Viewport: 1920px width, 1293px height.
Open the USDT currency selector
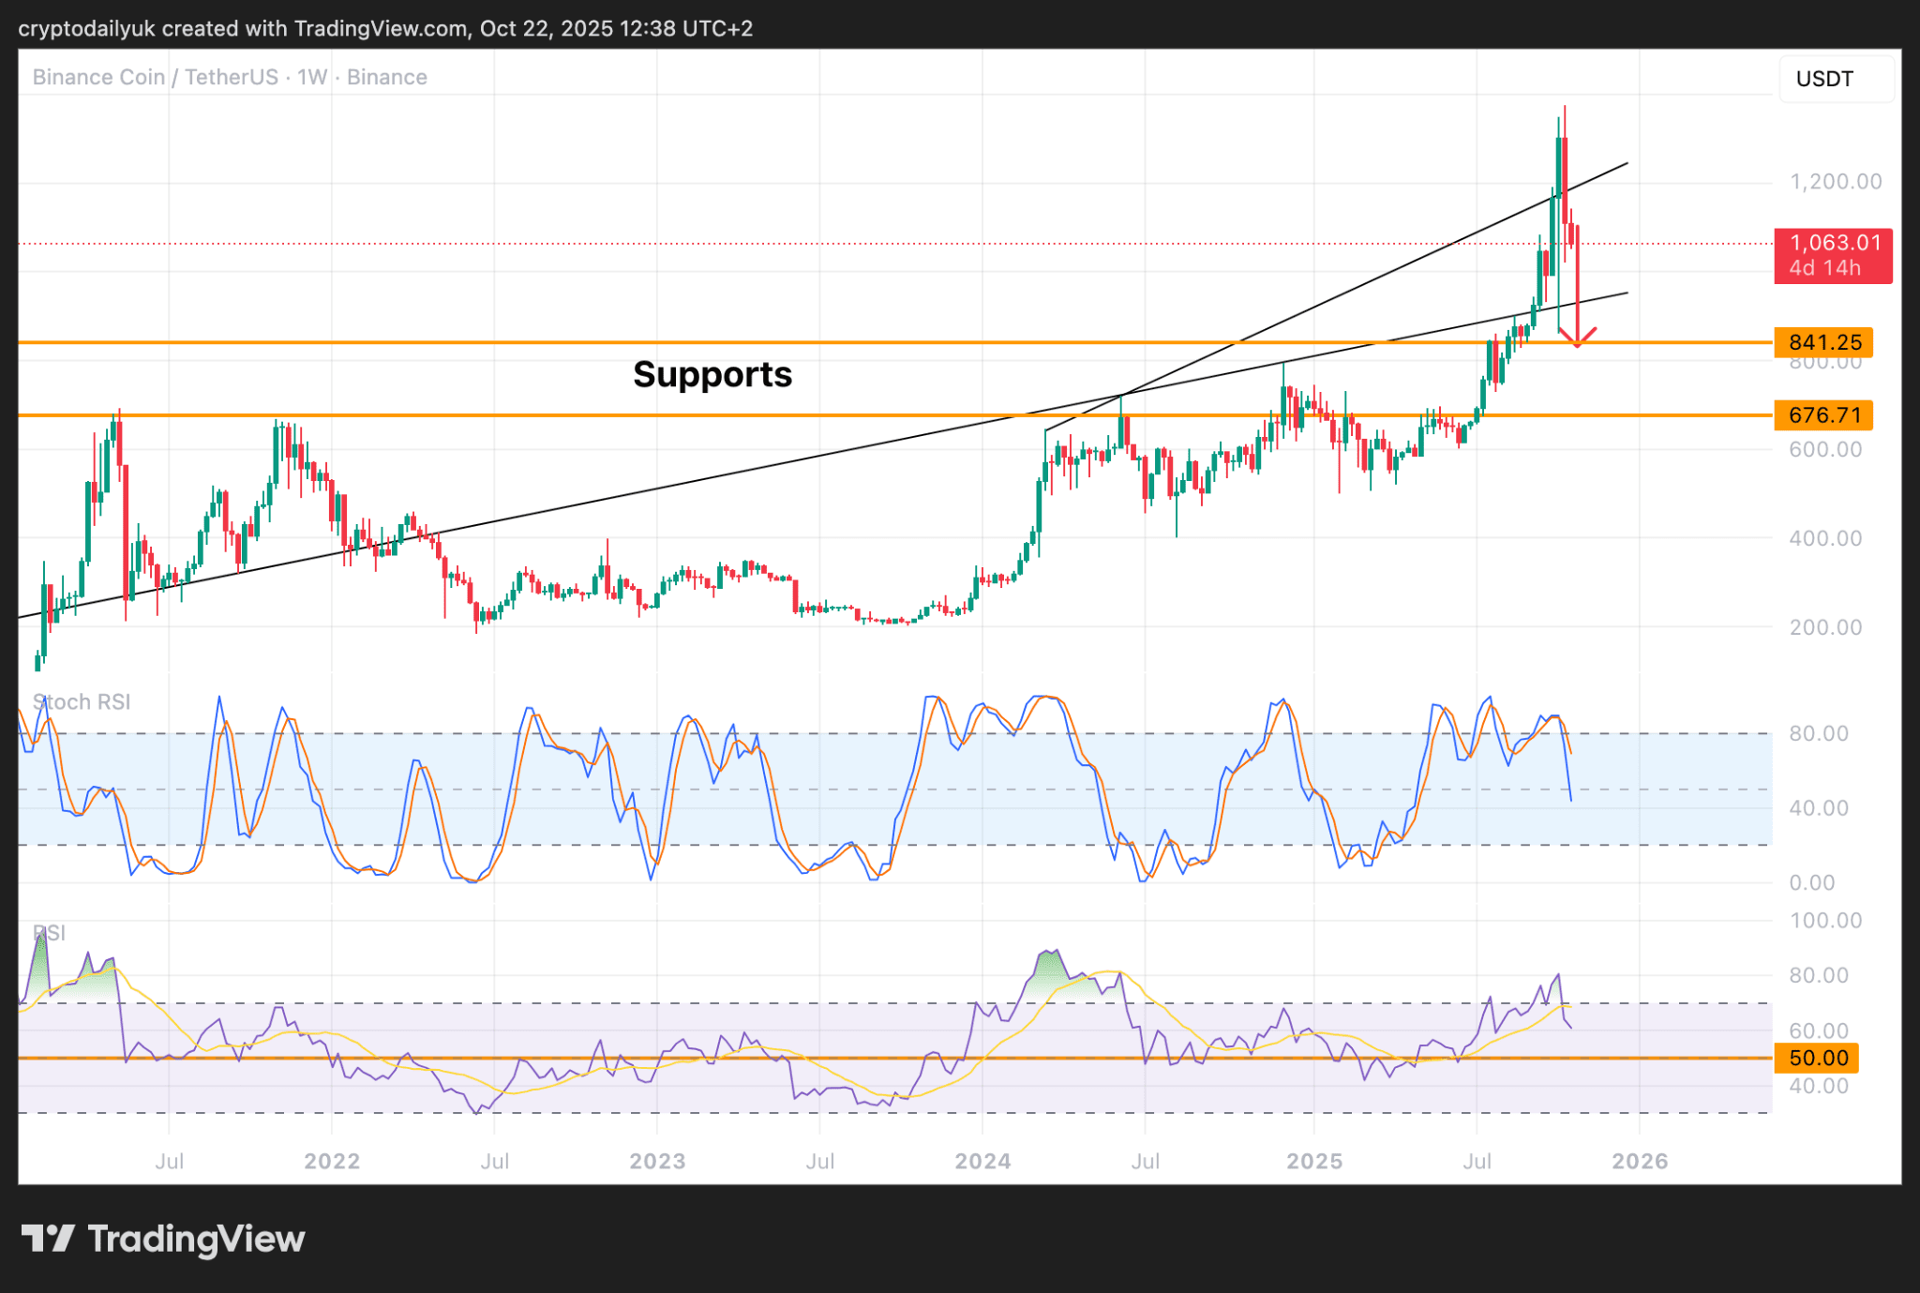(1835, 79)
